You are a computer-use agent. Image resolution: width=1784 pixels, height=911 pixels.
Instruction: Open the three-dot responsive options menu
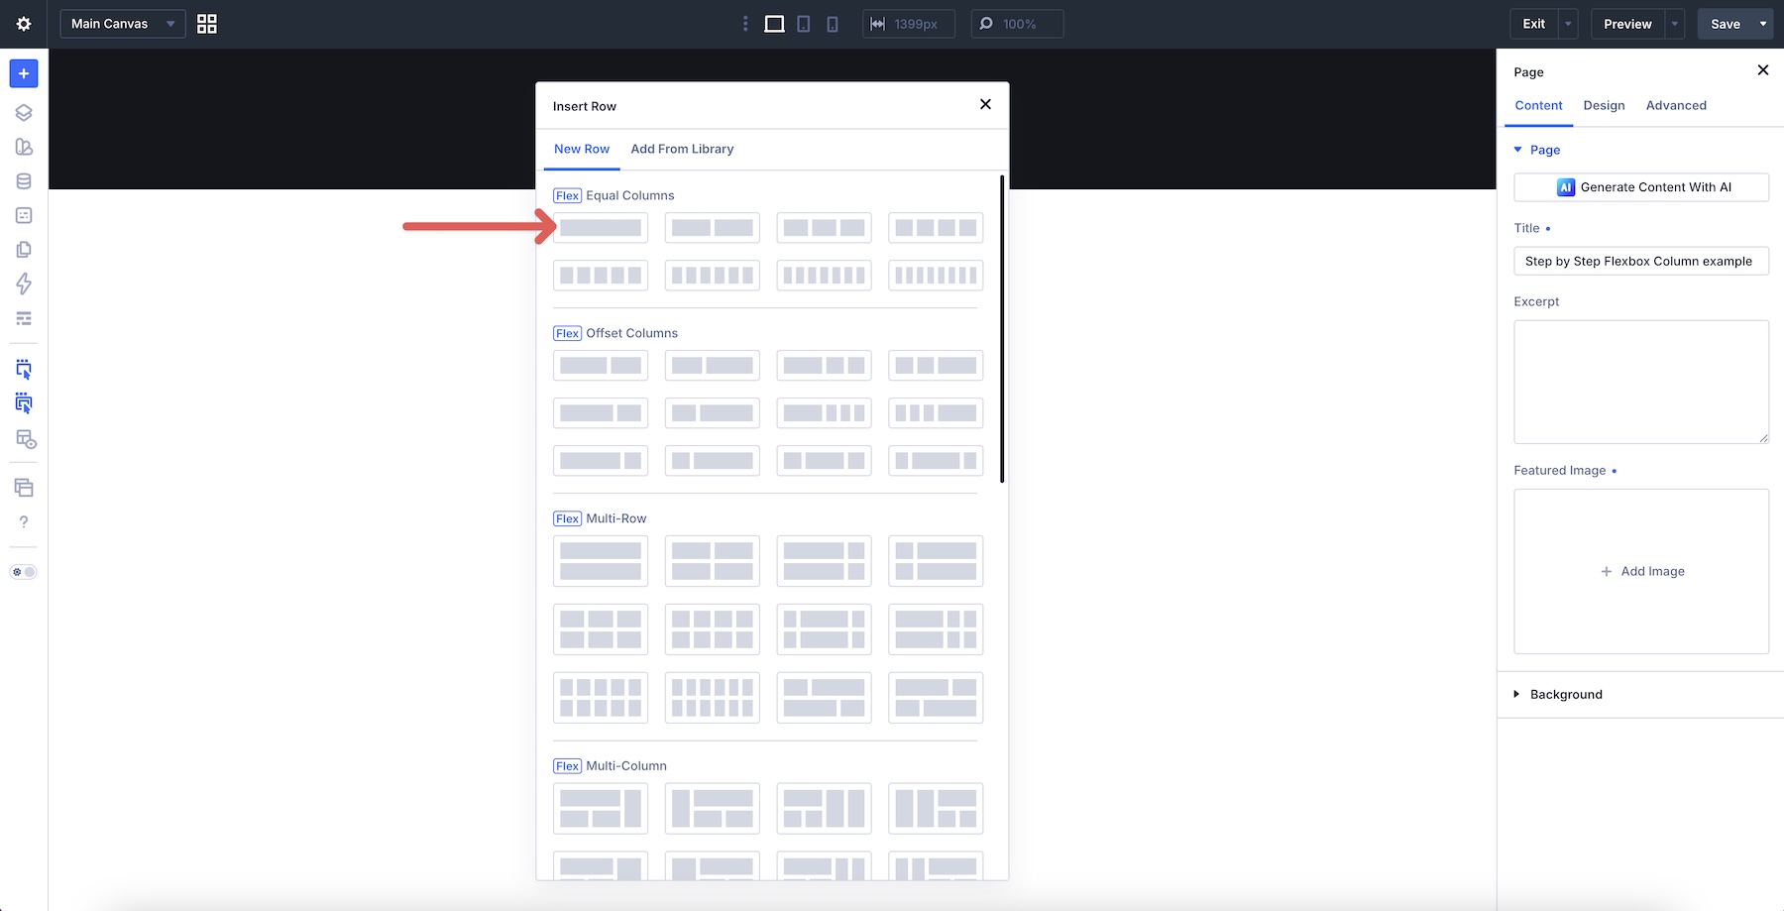click(x=745, y=24)
